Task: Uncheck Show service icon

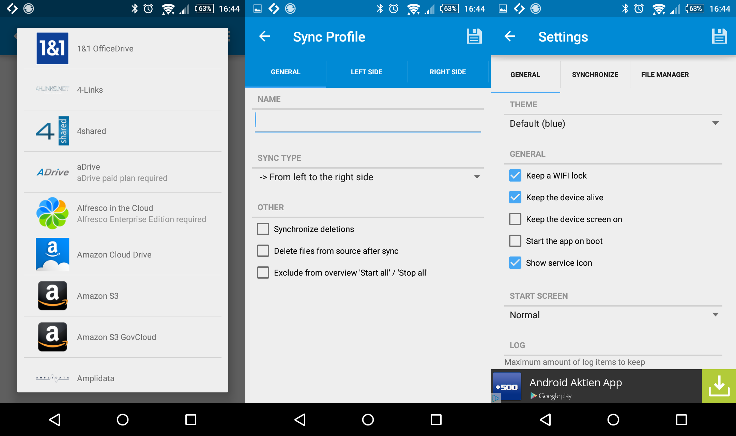Action: point(515,263)
